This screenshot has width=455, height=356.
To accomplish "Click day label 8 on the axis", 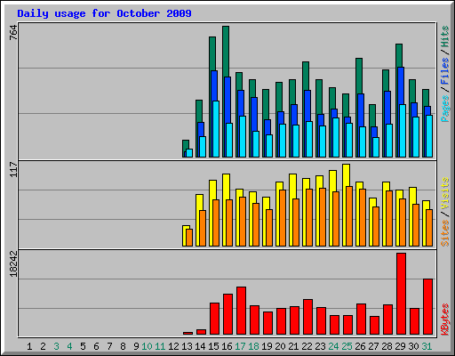I will 123,346.
